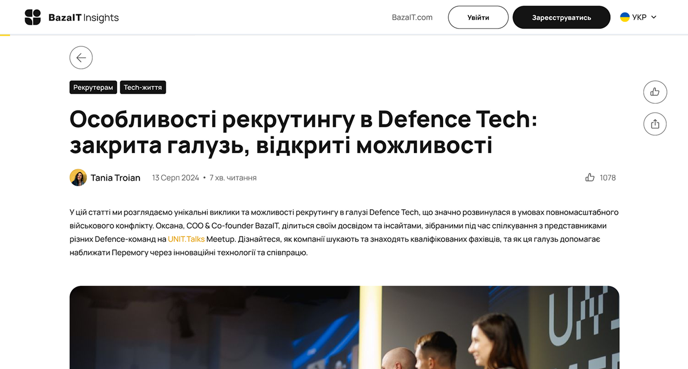Click the Увійти login button

478,17
